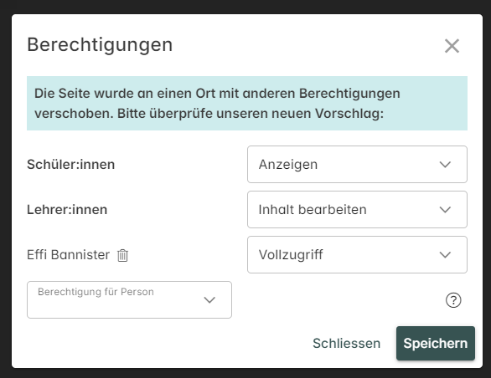Delete Effi Bannister's permission via trash icon
Viewport: 491px width, 378px height.
[x=122, y=255]
